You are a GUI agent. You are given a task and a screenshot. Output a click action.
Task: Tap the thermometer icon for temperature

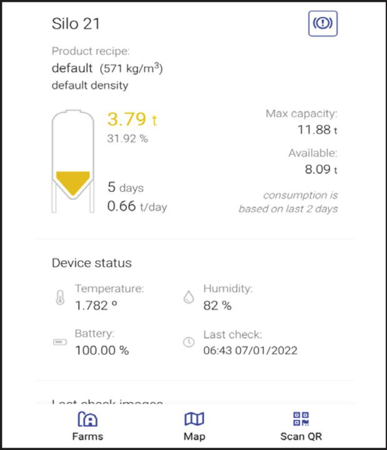60,298
